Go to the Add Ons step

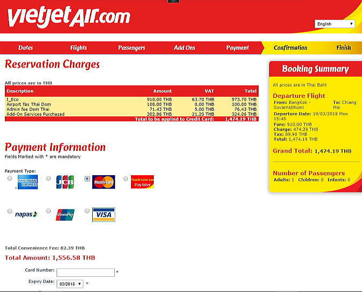tap(185, 48)
